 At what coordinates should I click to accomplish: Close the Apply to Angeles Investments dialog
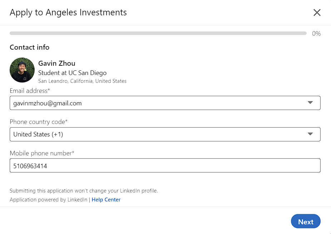point(317,13)
